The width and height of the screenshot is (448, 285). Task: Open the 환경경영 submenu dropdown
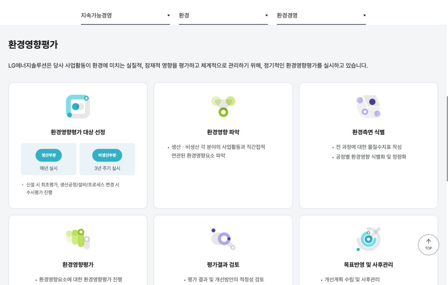(321, 15)
